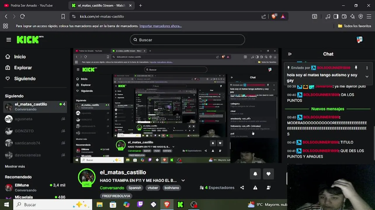Open File Explorer from taskbar
Screen dimensions: 375x210
[100, 205]
